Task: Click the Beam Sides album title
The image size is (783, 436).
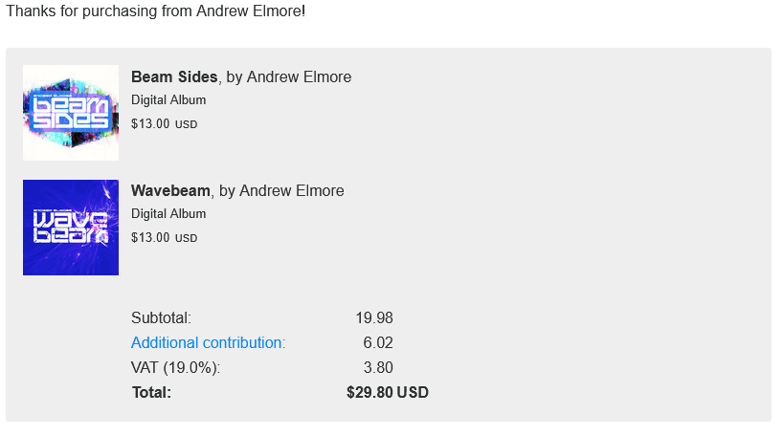Action: click(x=175, y=77)
